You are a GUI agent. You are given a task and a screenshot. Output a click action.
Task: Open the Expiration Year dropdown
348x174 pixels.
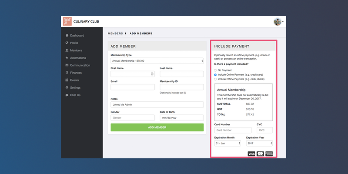click(x=259, y=144)
